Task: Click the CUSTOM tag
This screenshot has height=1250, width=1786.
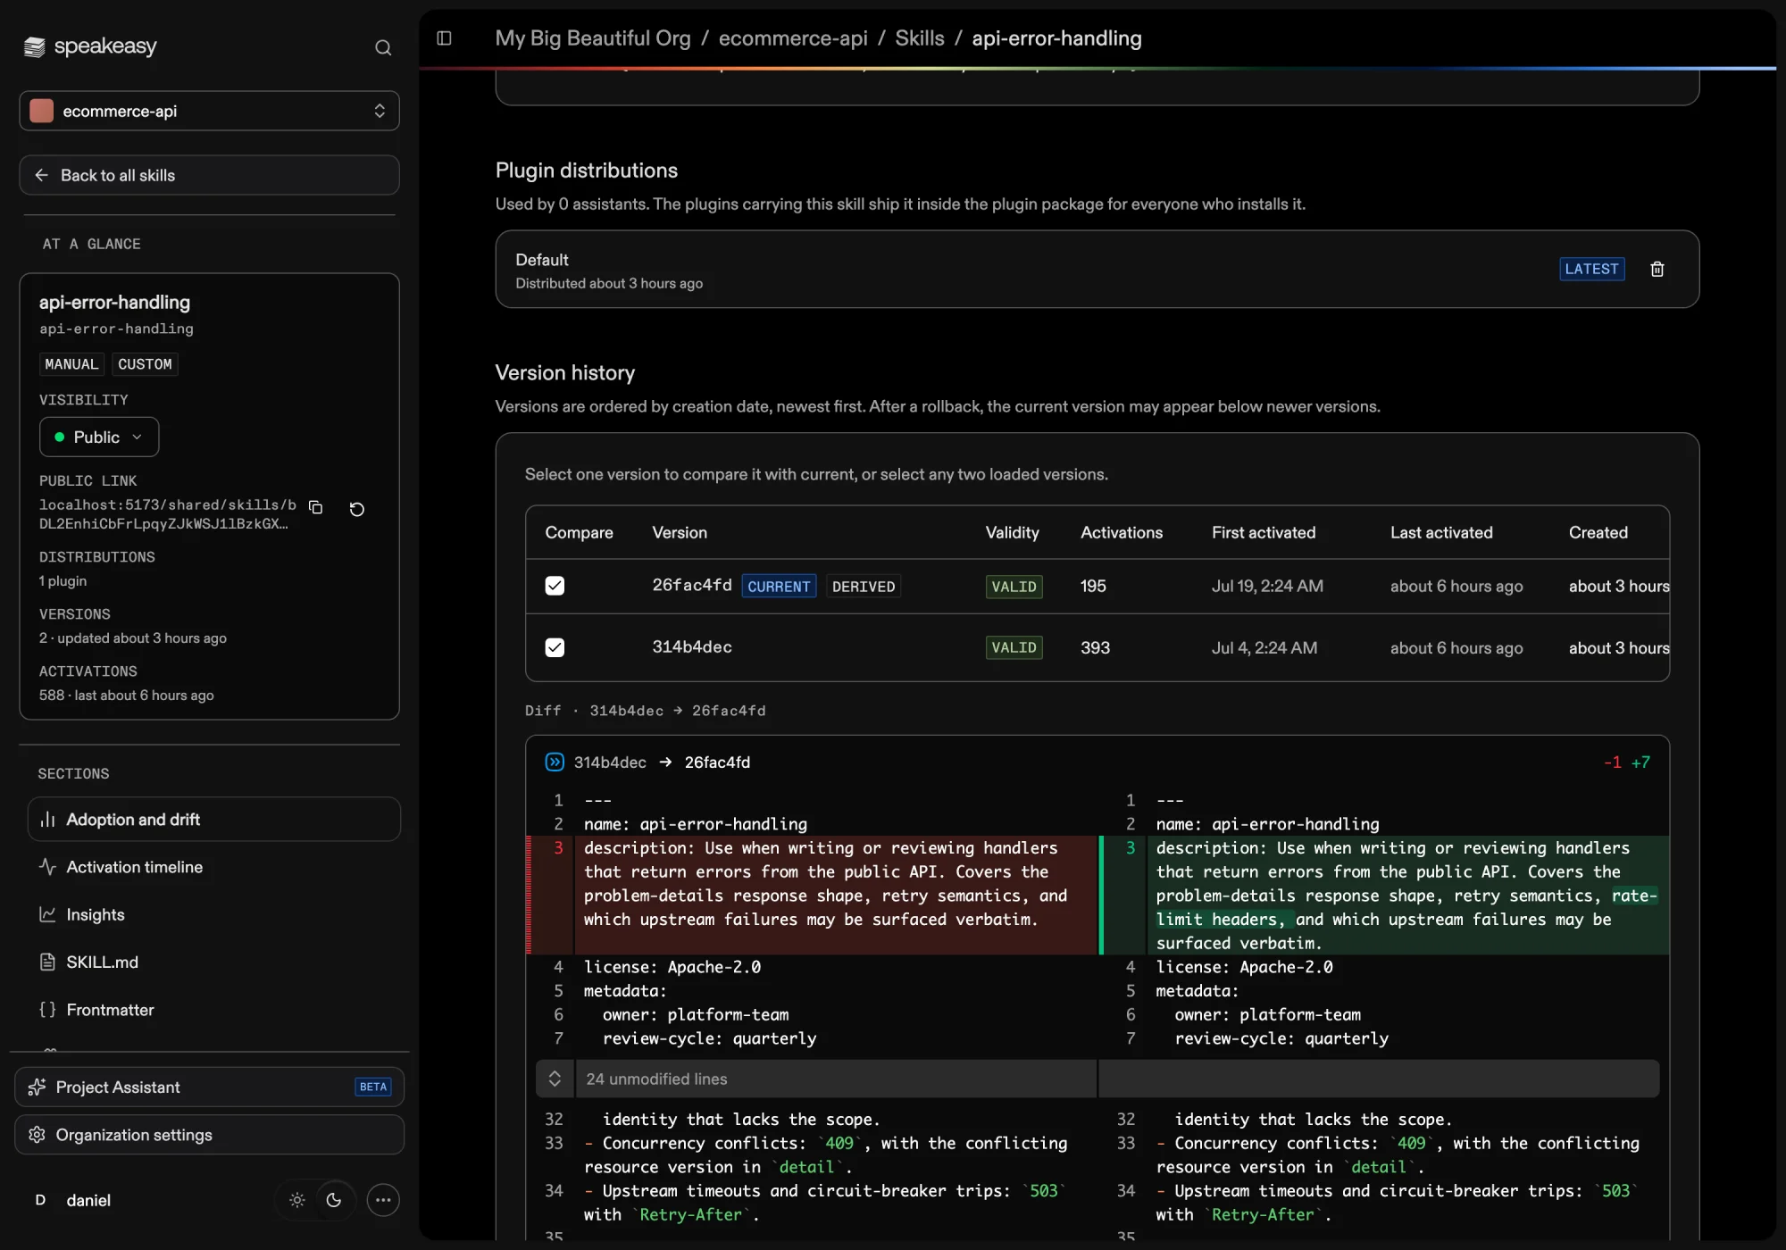Action: tap(145, 364)
